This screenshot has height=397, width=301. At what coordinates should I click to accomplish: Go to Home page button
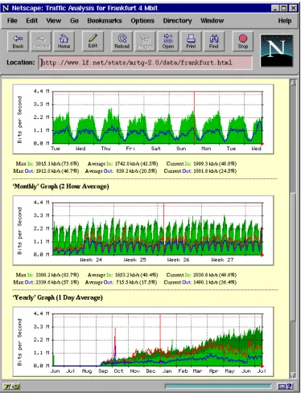64,42
